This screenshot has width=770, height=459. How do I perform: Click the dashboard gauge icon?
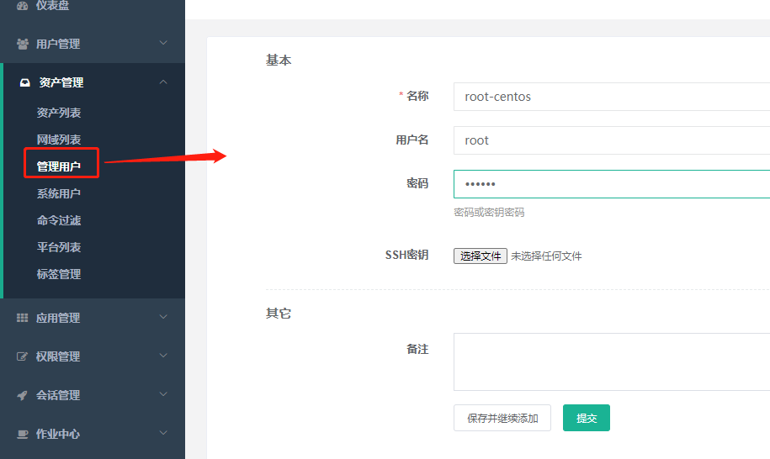(x=22, y=5)
